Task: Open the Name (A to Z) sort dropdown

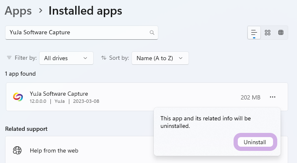Action: (160, 58)
